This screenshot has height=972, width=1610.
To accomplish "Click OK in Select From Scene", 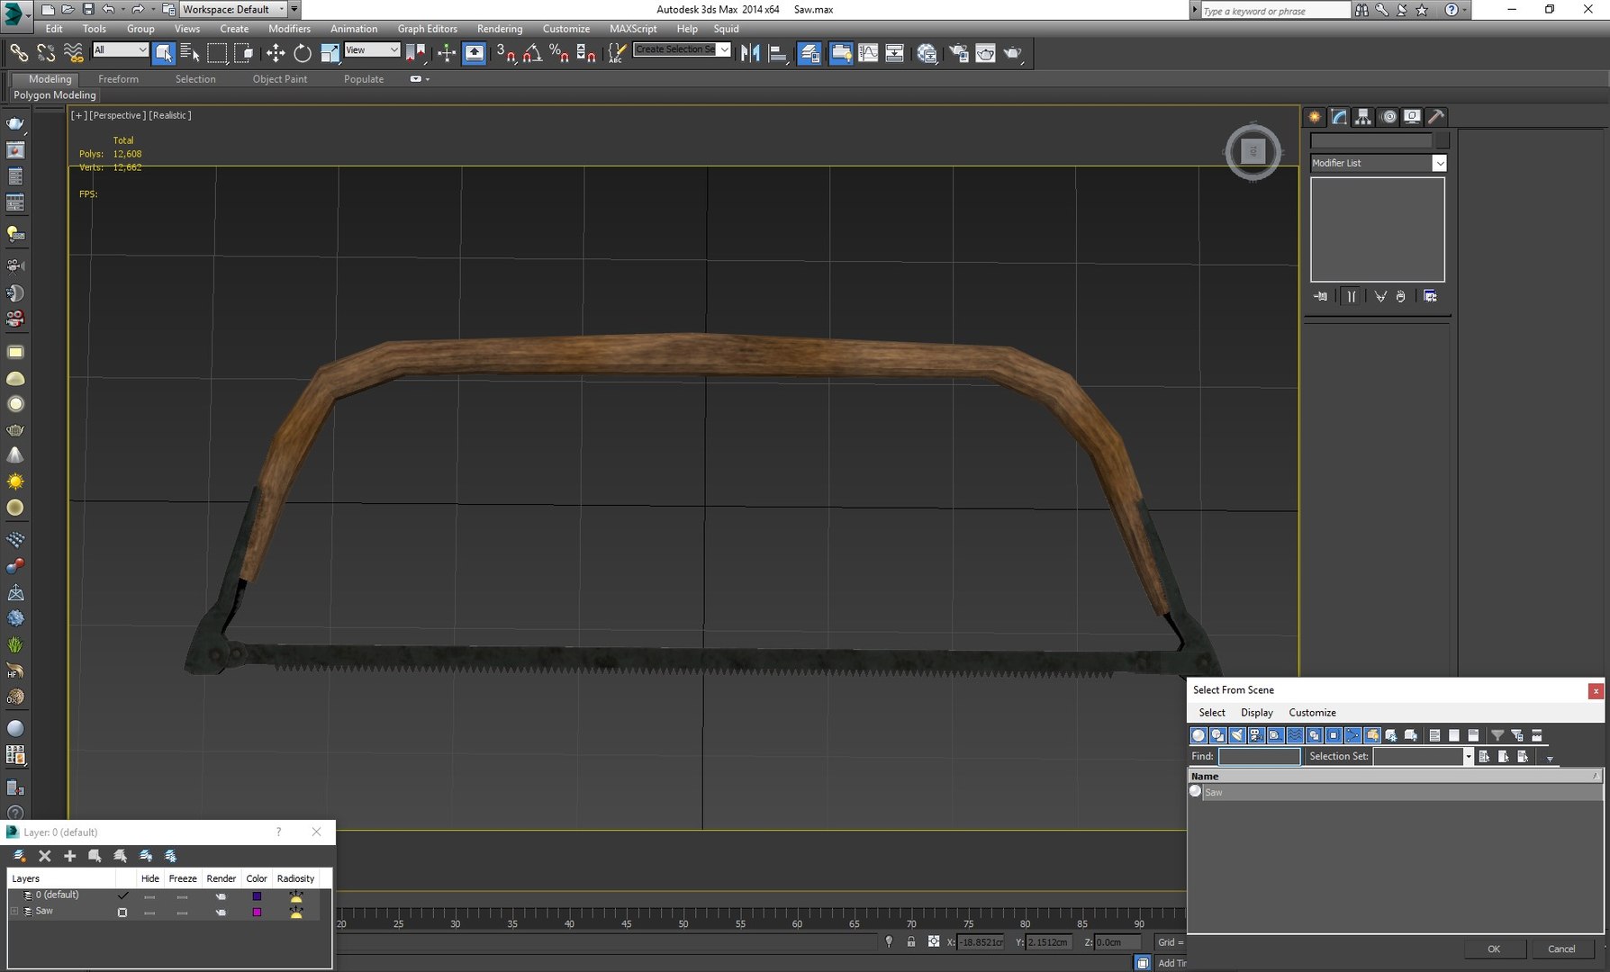I will 1494,949.
